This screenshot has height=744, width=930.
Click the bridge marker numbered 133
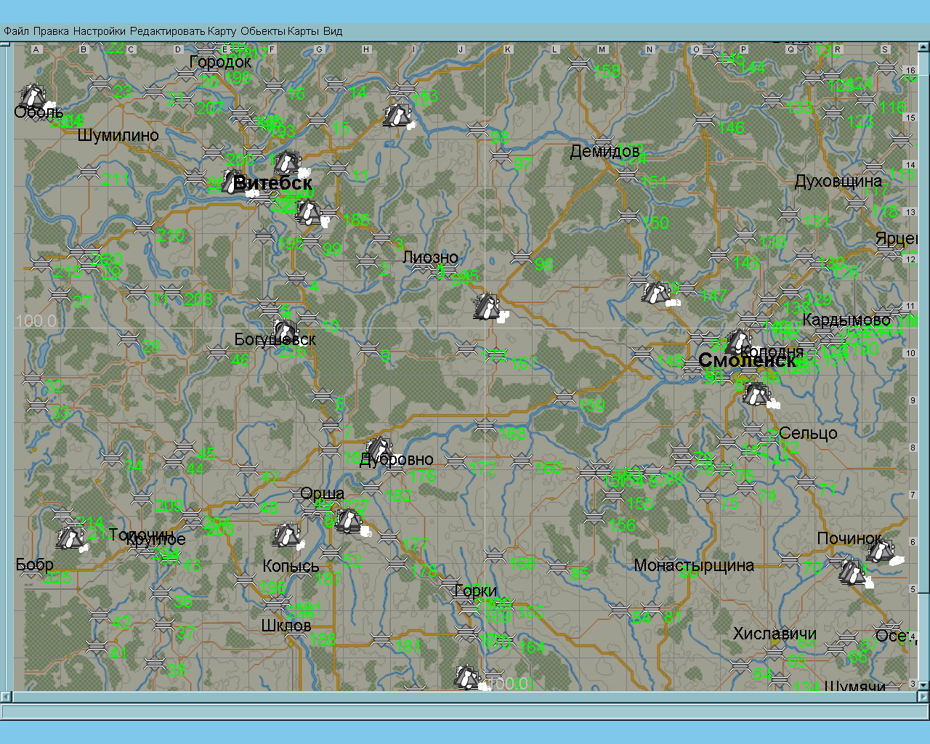click(773, 101)
